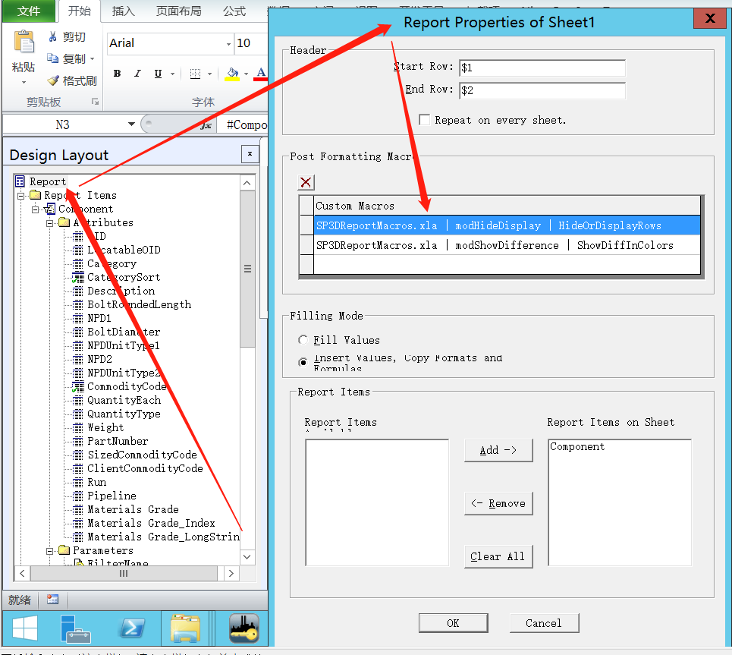Viewport: 732px width, 655px height.
Task: Click the insert function fx icon
Action: tap(206, 124)
